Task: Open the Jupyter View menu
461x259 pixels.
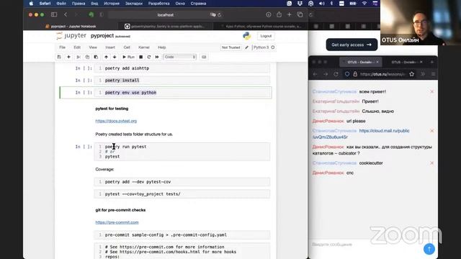Action: pyautogui.click(x=93, y=47)
